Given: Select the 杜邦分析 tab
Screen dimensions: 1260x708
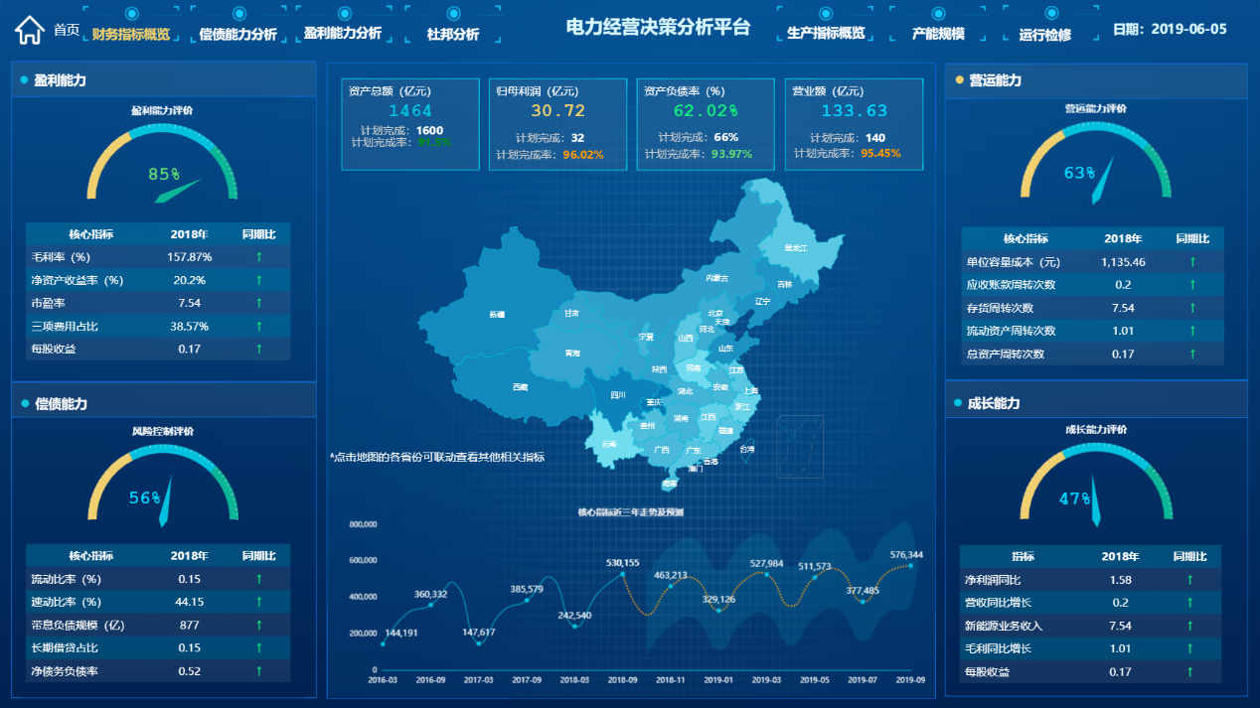Looking at the screenshot, I should (x=452, y=33).
